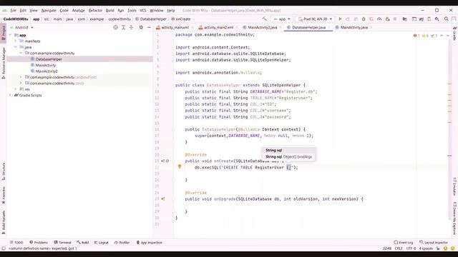Click the '4 spaces' indent setting

coord(426,248)
